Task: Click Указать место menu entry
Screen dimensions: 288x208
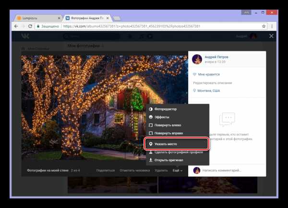Action: (x=177, y=144)
